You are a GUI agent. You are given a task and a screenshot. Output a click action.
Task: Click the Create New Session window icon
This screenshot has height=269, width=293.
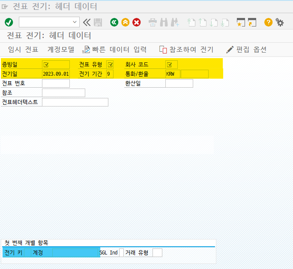[x=241, y=22]
